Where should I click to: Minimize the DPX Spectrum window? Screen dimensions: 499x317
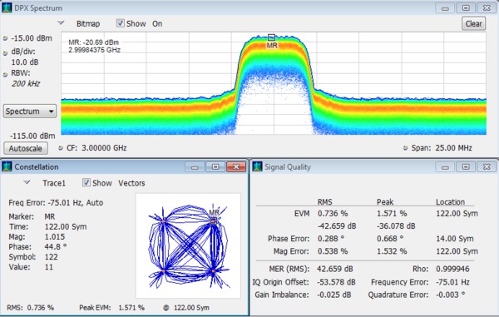pyautogui.click(x=445, y=8)
